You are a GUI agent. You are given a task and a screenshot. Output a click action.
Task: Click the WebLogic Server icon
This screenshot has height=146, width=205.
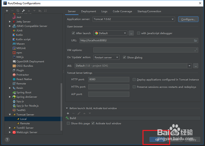point(14,132)
